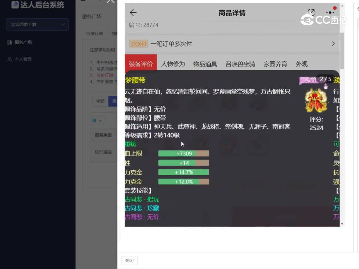Click the 重铸 green label

pyautogui.click(x=131, y=144)
